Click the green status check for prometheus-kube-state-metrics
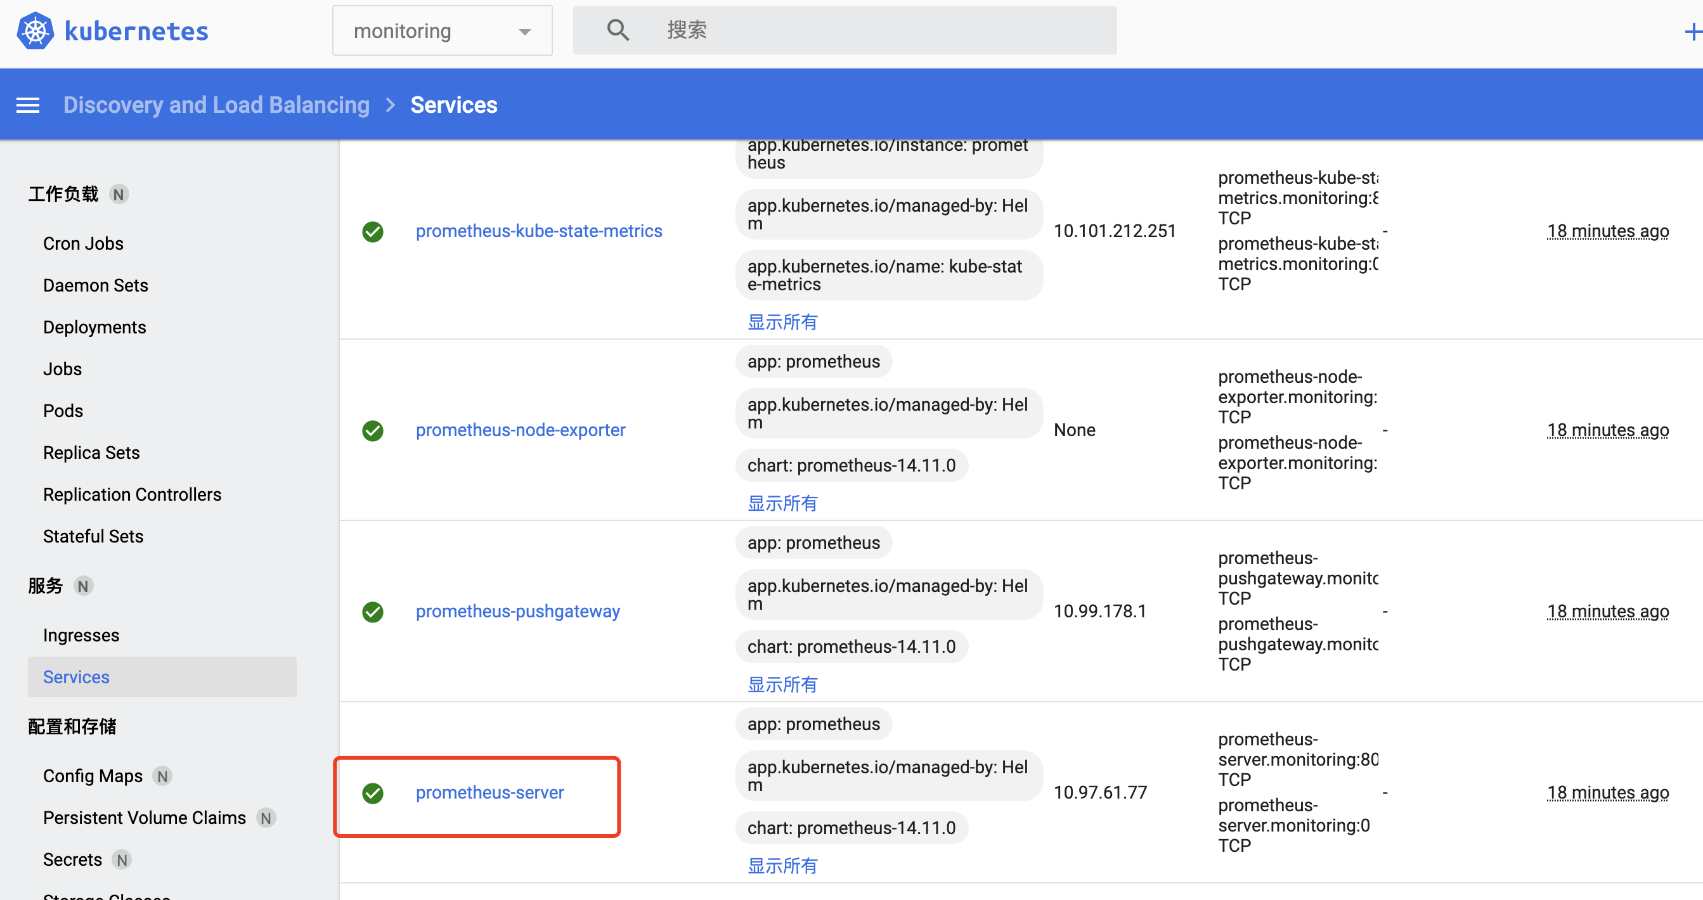 [x=373, y=231]
